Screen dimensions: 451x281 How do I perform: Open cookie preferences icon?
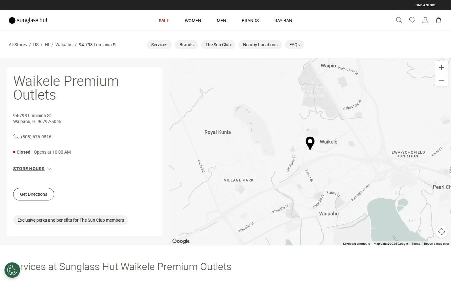[12, 270]
